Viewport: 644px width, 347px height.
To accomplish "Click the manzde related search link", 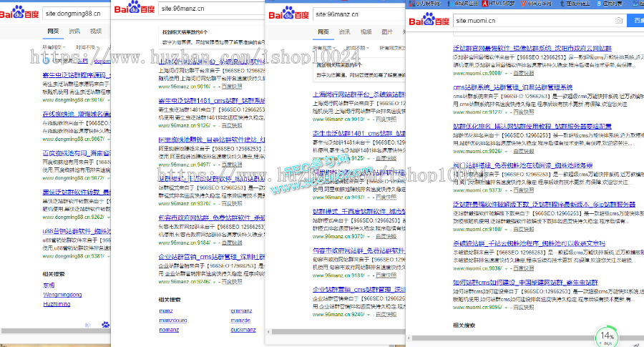I will pyautogui.click(x=240, y=321).
